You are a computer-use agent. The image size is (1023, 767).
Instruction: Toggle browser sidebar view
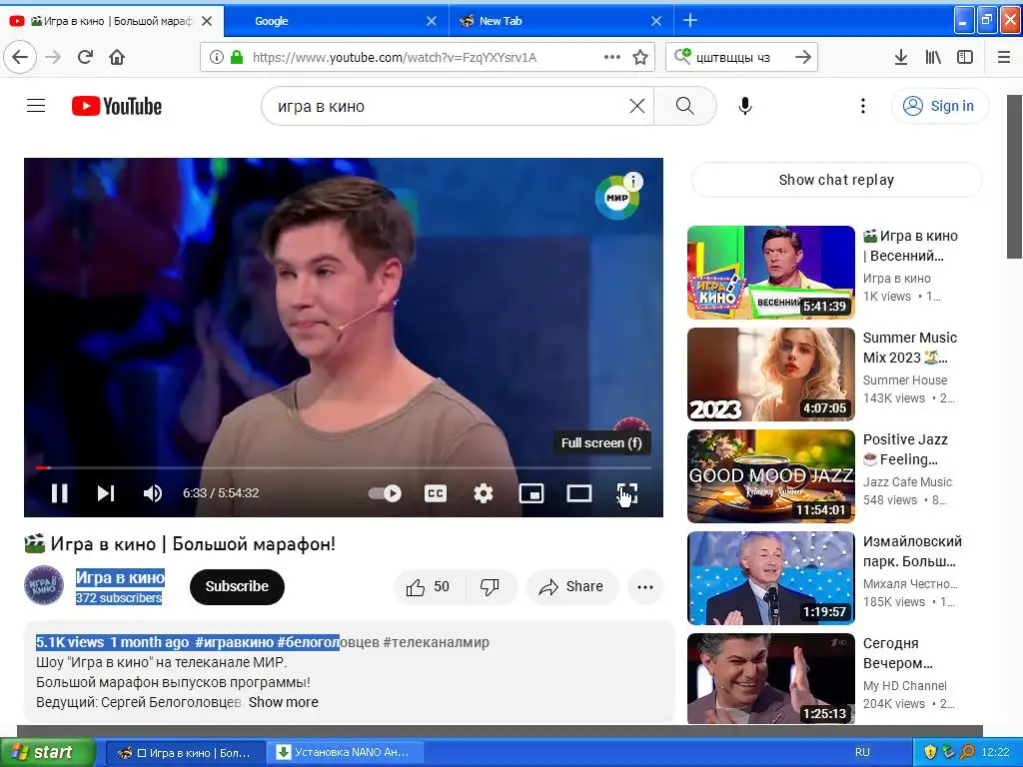(965, 57)
